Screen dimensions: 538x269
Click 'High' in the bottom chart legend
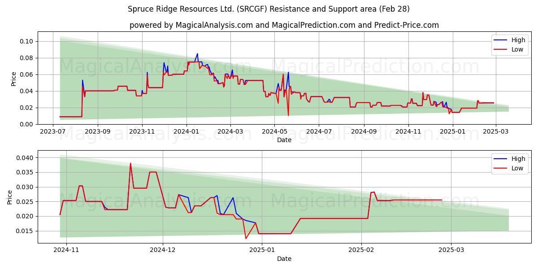518,159
